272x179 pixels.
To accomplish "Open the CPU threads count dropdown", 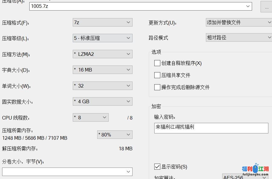I will coord(91,117).
